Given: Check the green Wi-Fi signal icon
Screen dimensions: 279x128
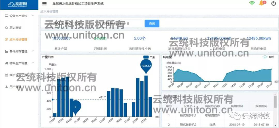Looking at the screenshot, I should (x=252, y=3).
